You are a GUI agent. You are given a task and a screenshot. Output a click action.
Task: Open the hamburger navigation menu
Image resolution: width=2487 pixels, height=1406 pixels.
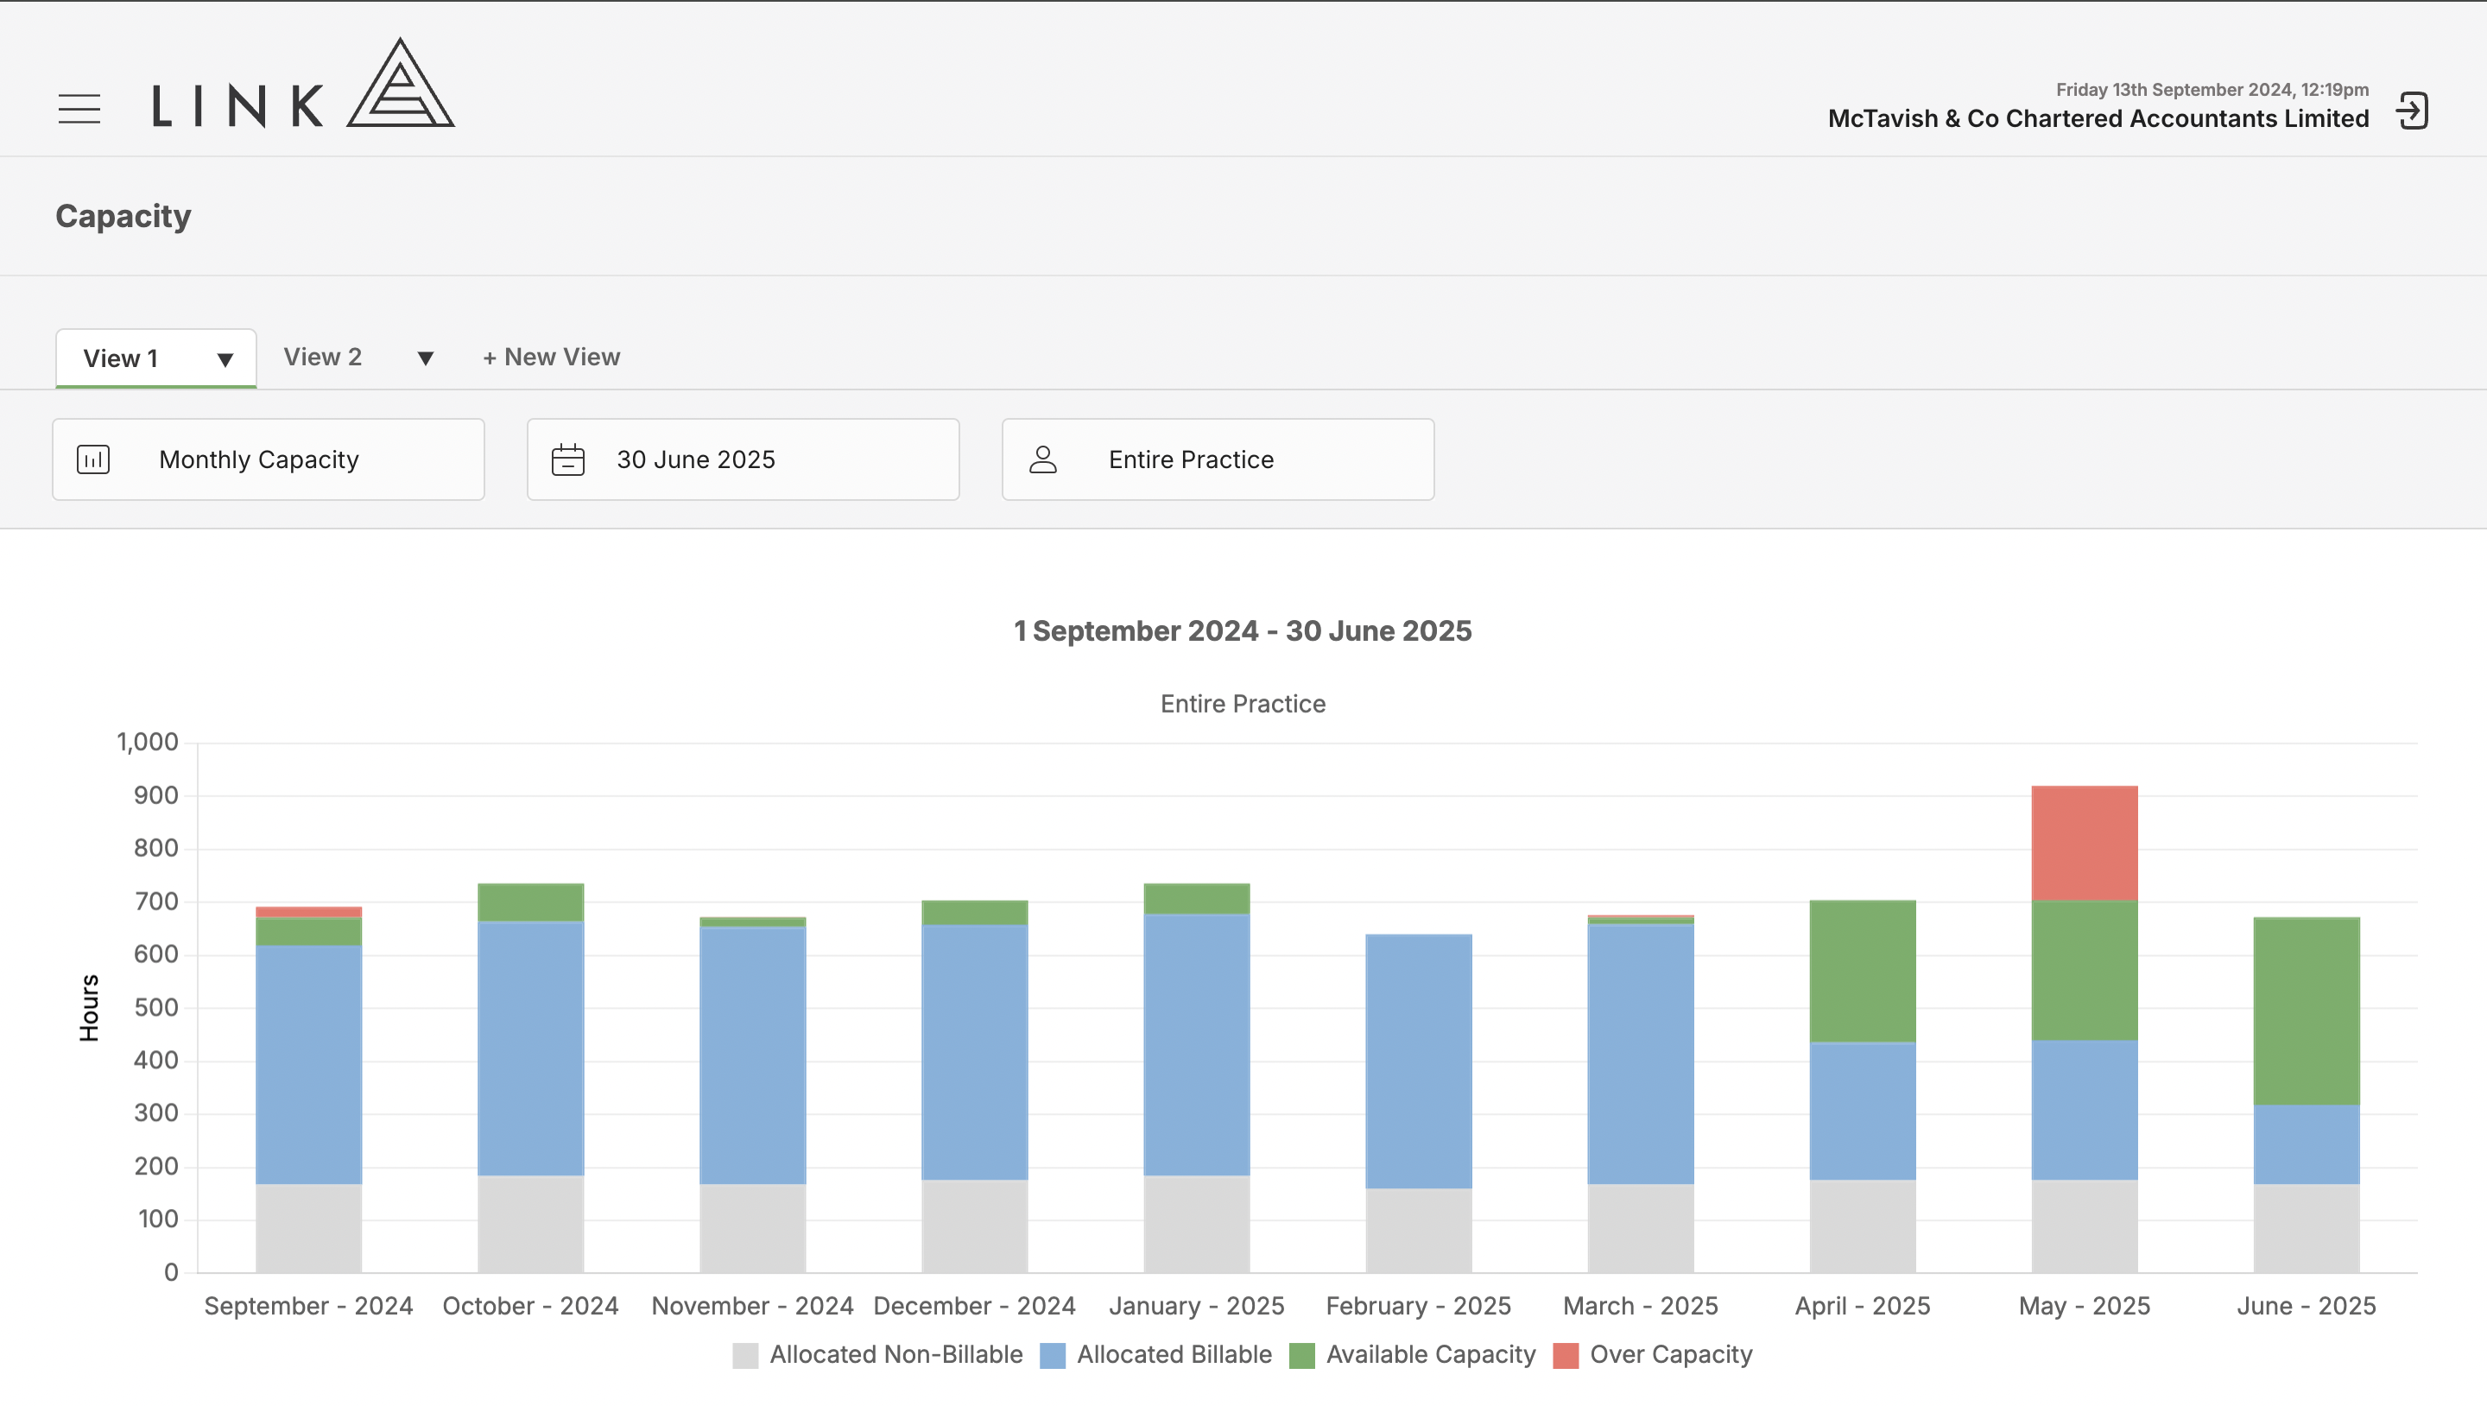79,109
